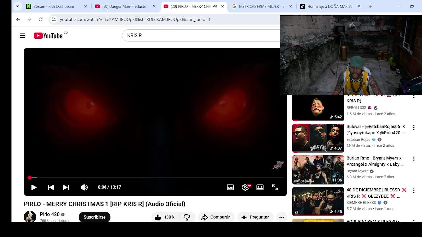Screen dimensions: 422x237
Task: Go forward in browser history
Action: 29,19
